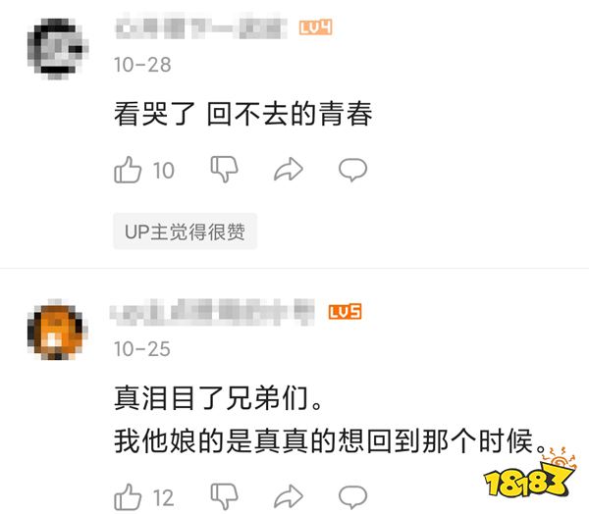This screenshot has height=514, width=589.
Task: Click the 18183 watermark logo
Action: pos(530,475)
